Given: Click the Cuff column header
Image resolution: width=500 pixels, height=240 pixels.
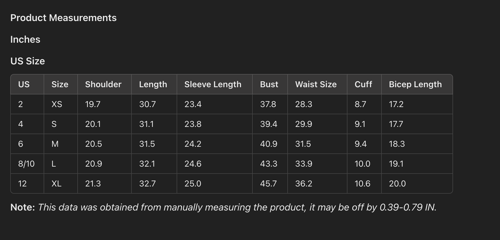Looking at the screenshot, I should (x=363, y=84).
